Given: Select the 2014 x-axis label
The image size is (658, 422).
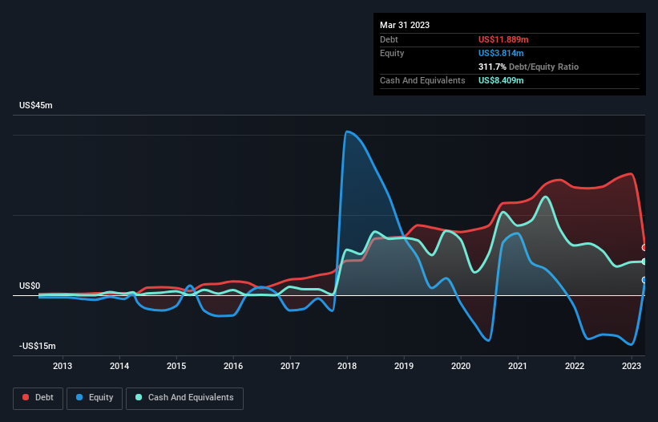Looking at the screenshot, I should tap(119, 366).
